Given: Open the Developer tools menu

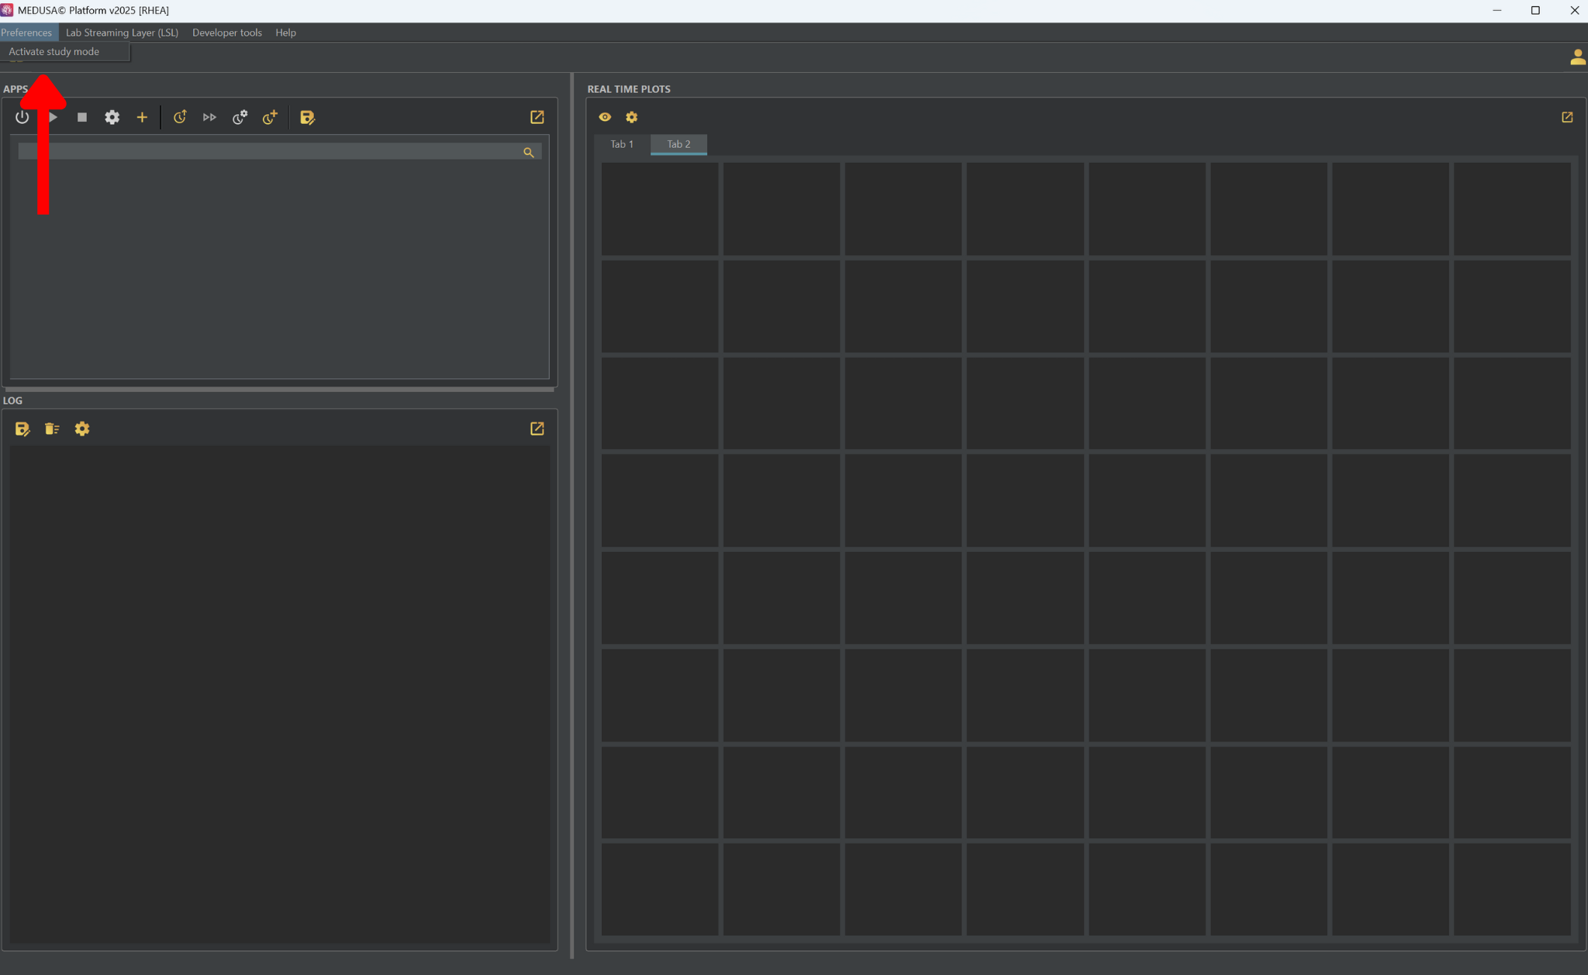Looking at the screenshot, I should point(226,33).
